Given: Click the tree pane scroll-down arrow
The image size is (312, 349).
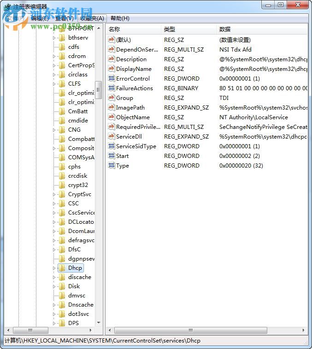Looking at the screenshot, I should (x=99, y=322).
